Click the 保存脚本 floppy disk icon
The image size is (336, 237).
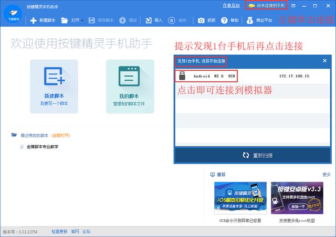[x=92, y=20]
